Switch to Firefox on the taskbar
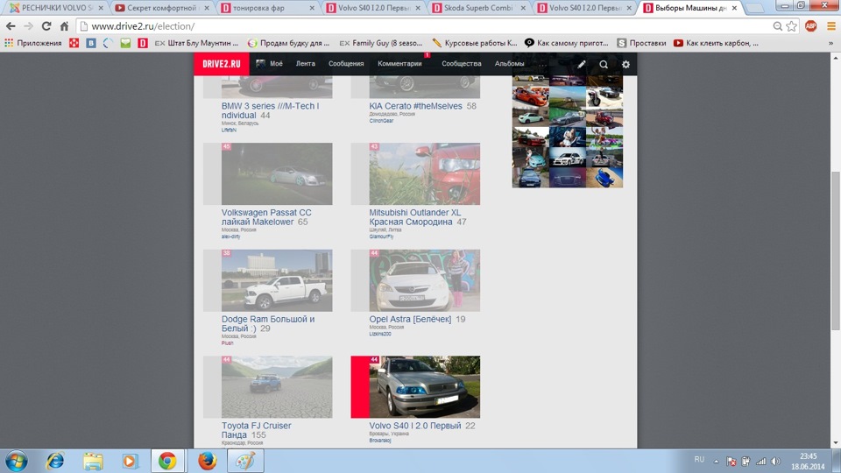 click(x=207, y=461)
